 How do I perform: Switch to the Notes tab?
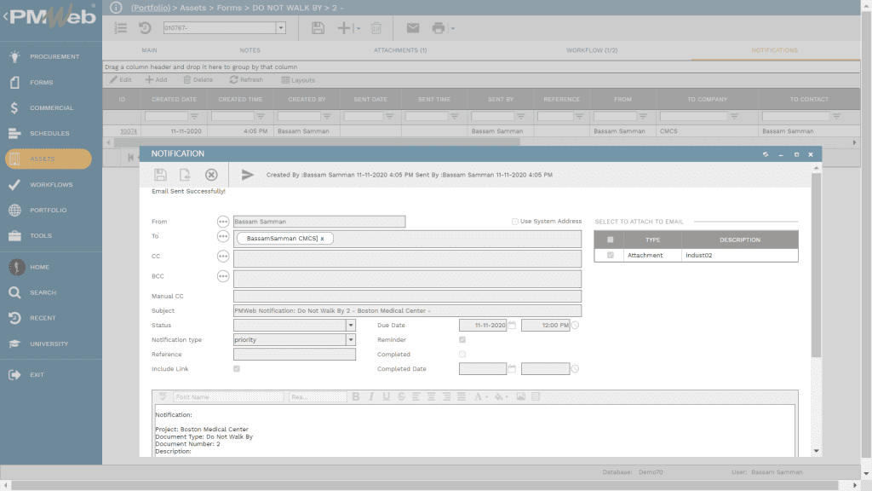click(x=250, y=50)
